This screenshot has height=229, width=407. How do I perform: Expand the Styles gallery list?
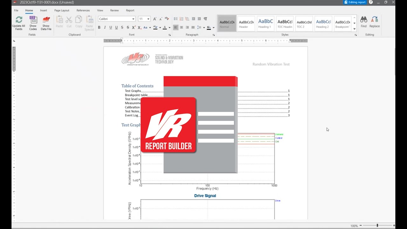[355, 29]
